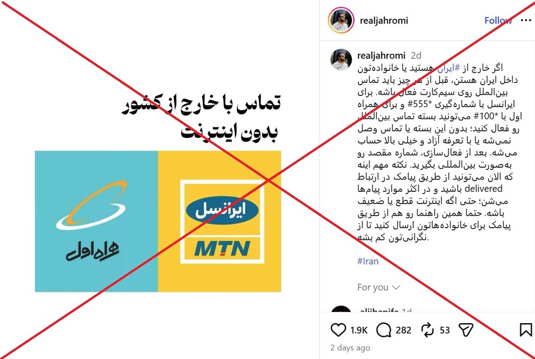The image size is (535, 359).
Task: Save post with the bookmark icon
Action: click(x=526, y=330)
